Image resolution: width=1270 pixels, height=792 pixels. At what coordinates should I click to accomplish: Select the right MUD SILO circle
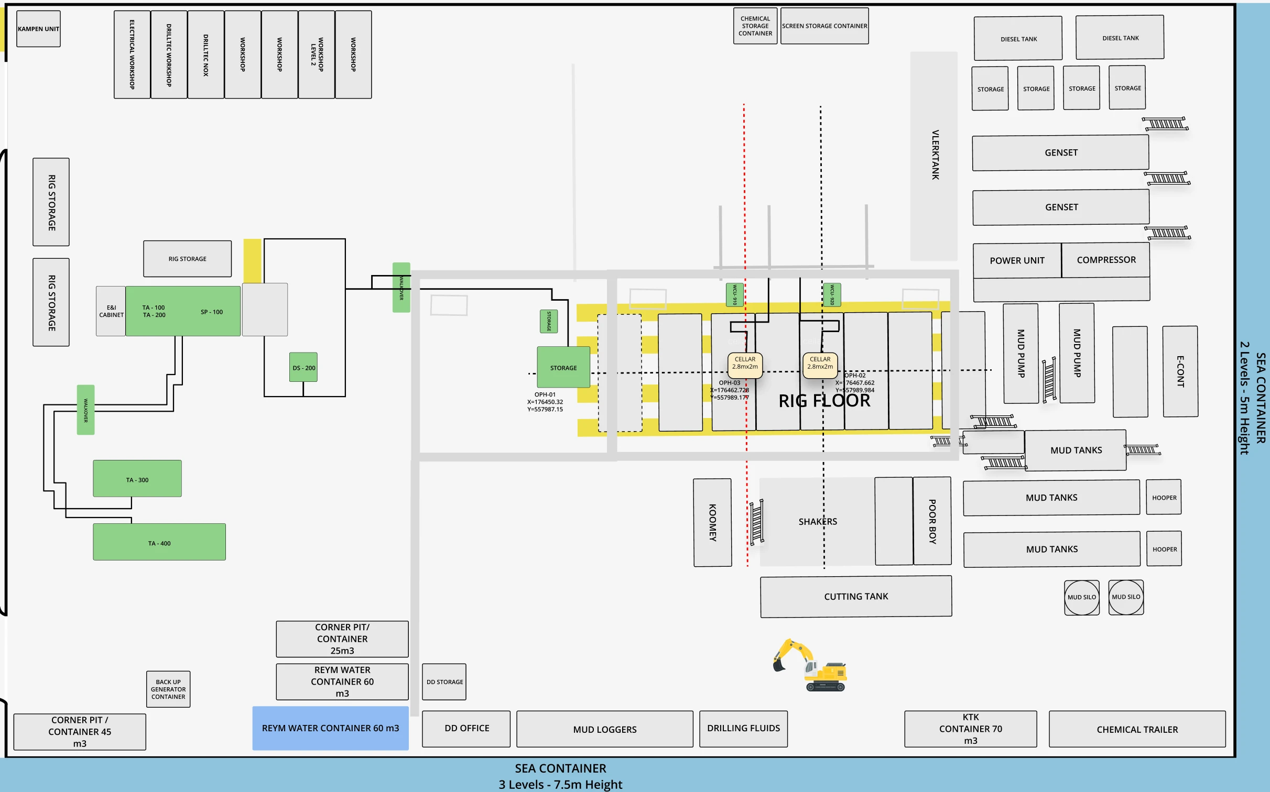point(1126,597)
